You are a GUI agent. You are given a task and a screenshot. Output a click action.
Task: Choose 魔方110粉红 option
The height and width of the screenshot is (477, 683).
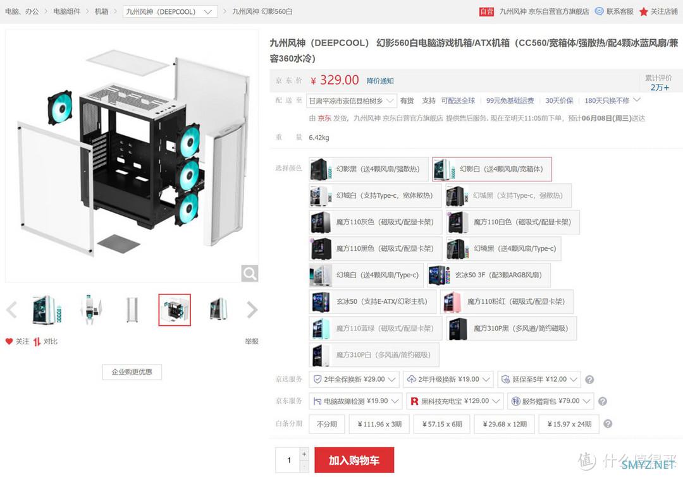pos(507,301)
